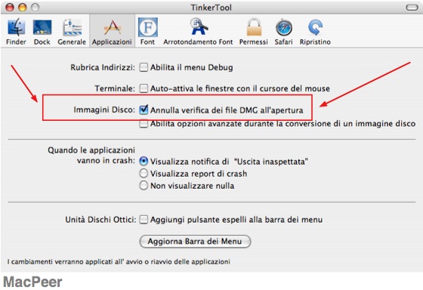Select the Applicazioni toolbar icon
This screenshot has height=290, width=423.
112,28
